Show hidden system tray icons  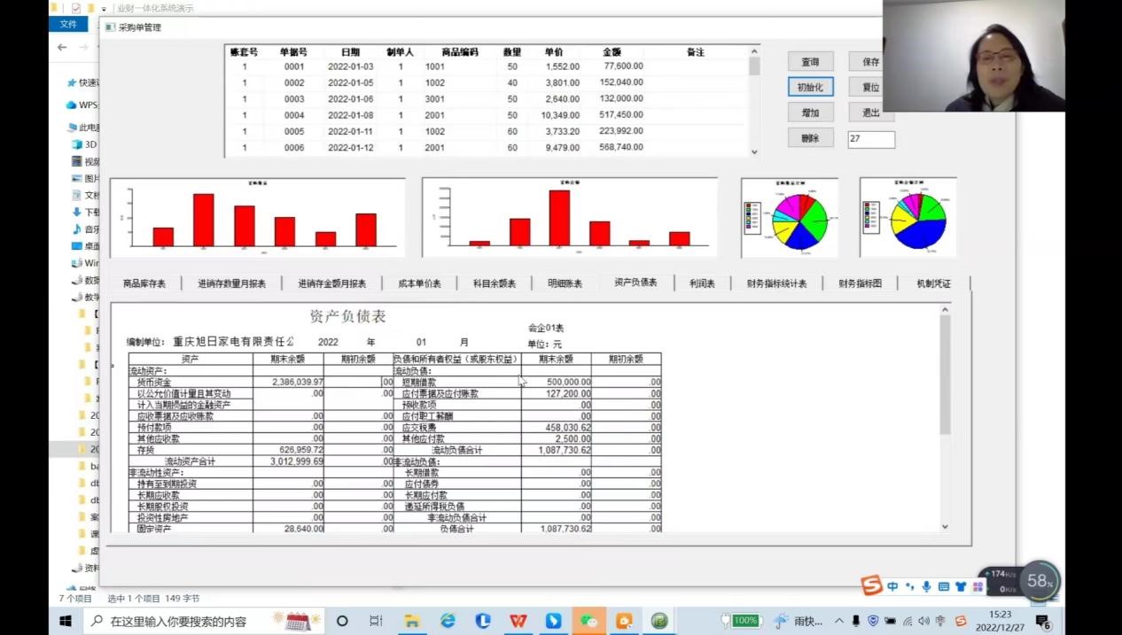(x=839, y=621)
